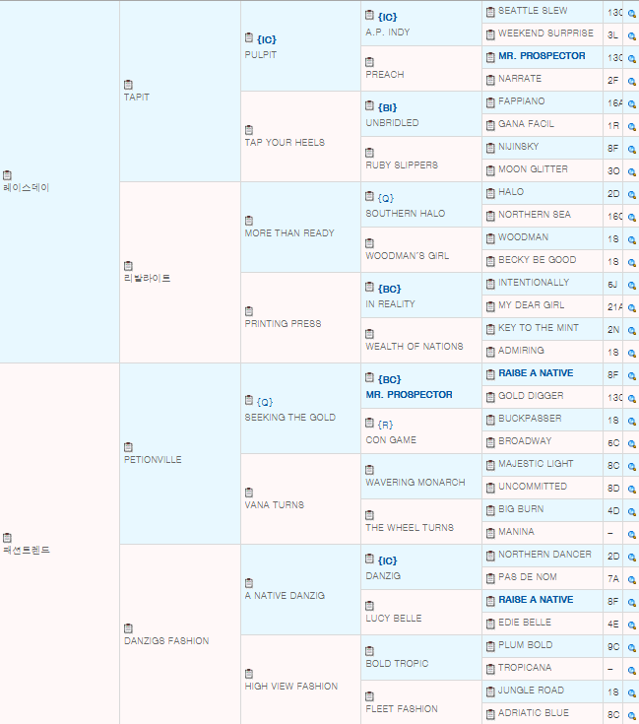Image resolution: width=639 pixels, height=724 pixels.
Task: Hit the magnifier icon in the KEY TO THE MINT row
Action: (631, 329)
